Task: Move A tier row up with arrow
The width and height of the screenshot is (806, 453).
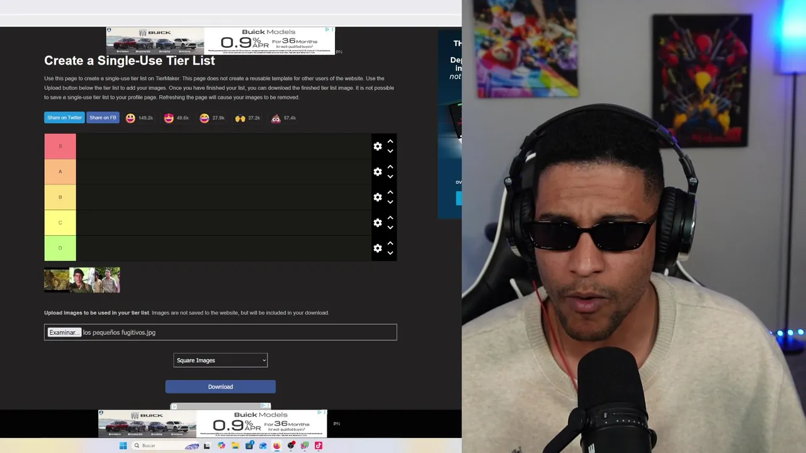Action: point(390,167)
